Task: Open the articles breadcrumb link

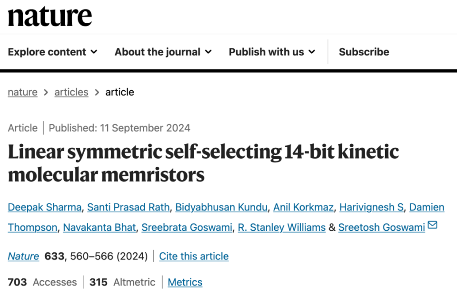Action: click(x=71, y=92)
